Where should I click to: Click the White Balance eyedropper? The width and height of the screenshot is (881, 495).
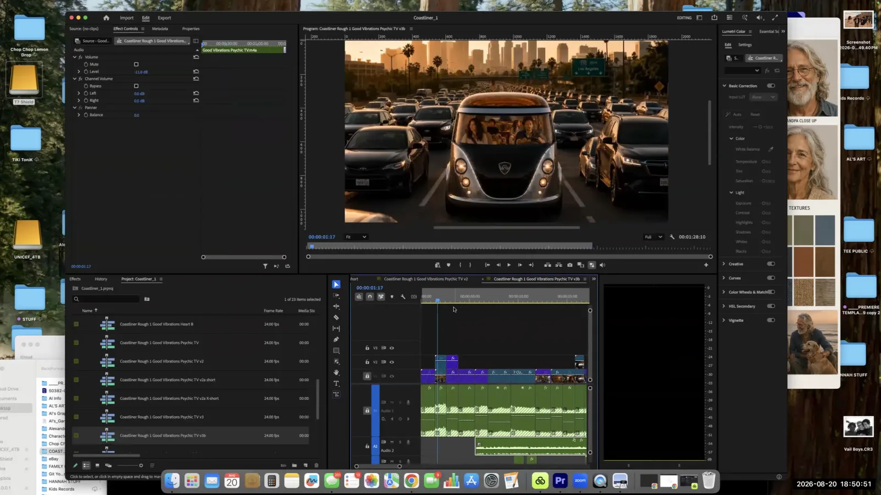[x=771, y=149]
